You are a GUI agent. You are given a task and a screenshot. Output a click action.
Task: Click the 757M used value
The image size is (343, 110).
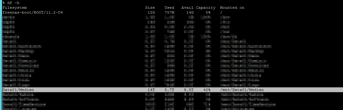169,13
